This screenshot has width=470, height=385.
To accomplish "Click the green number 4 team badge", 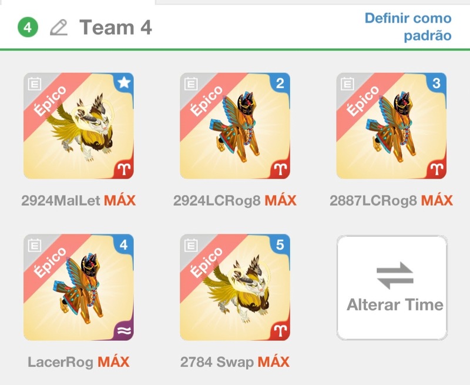I will [28, 27].
